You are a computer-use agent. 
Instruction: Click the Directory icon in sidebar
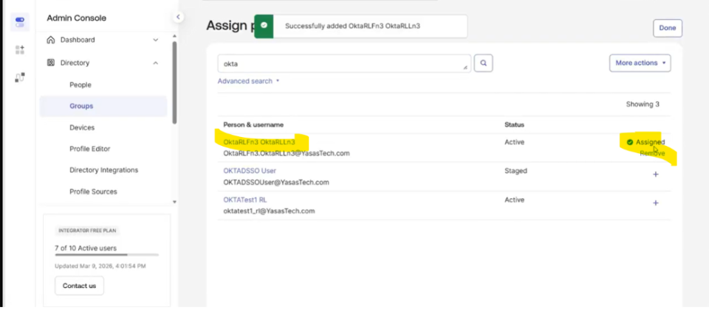click(x=51, y=63)
